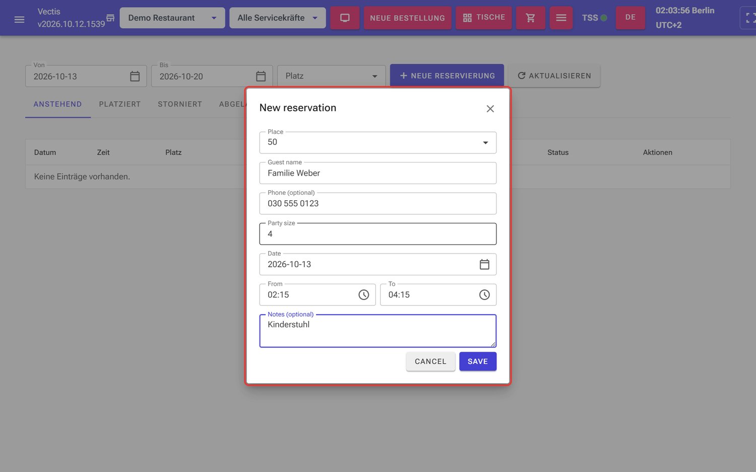
Task: Click the To time field showing 04:15
Action: click(438, 295)
